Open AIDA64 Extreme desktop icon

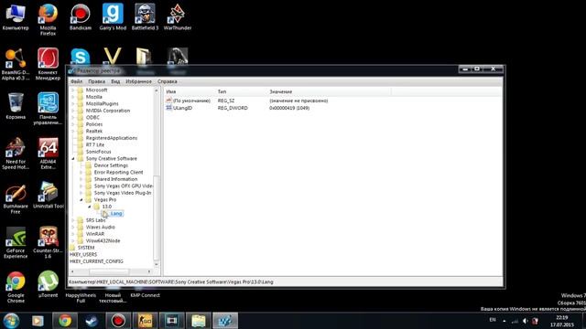[x=48, y=154]
